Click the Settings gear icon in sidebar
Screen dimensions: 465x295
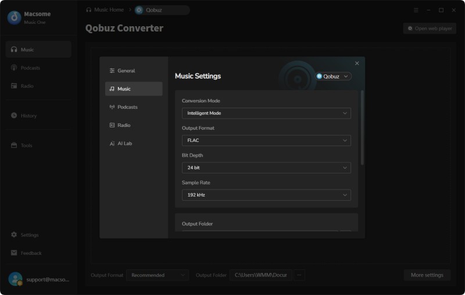coord(14,234)
